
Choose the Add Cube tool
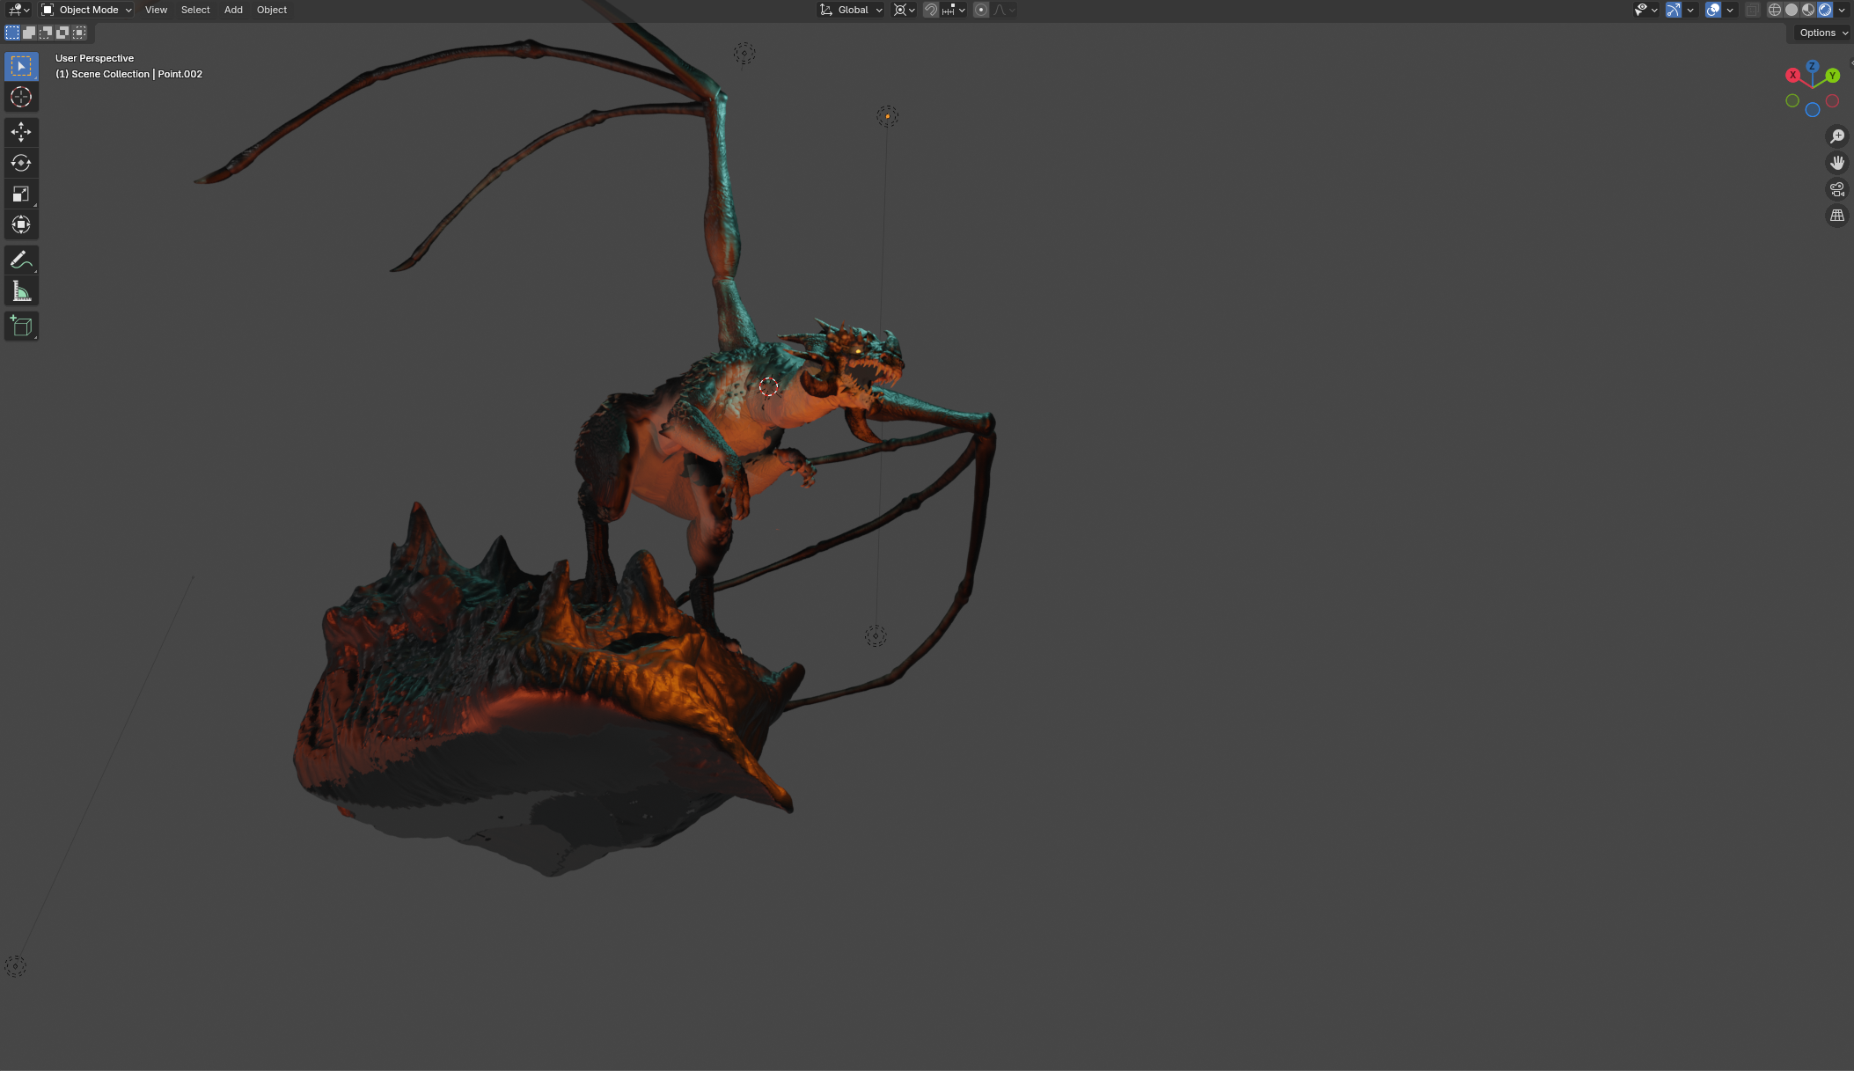point(21,326)
